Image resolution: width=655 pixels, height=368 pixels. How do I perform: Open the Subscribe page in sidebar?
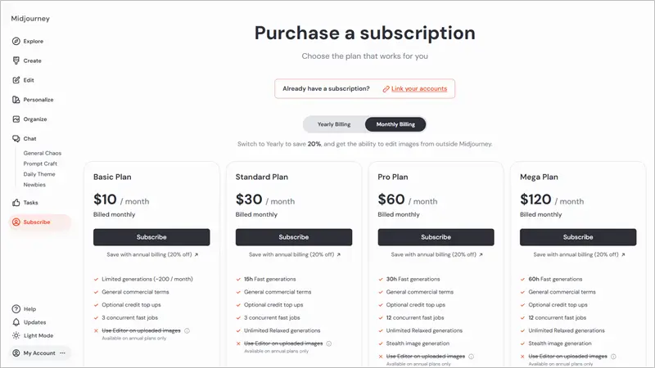[x=37, y=222]
